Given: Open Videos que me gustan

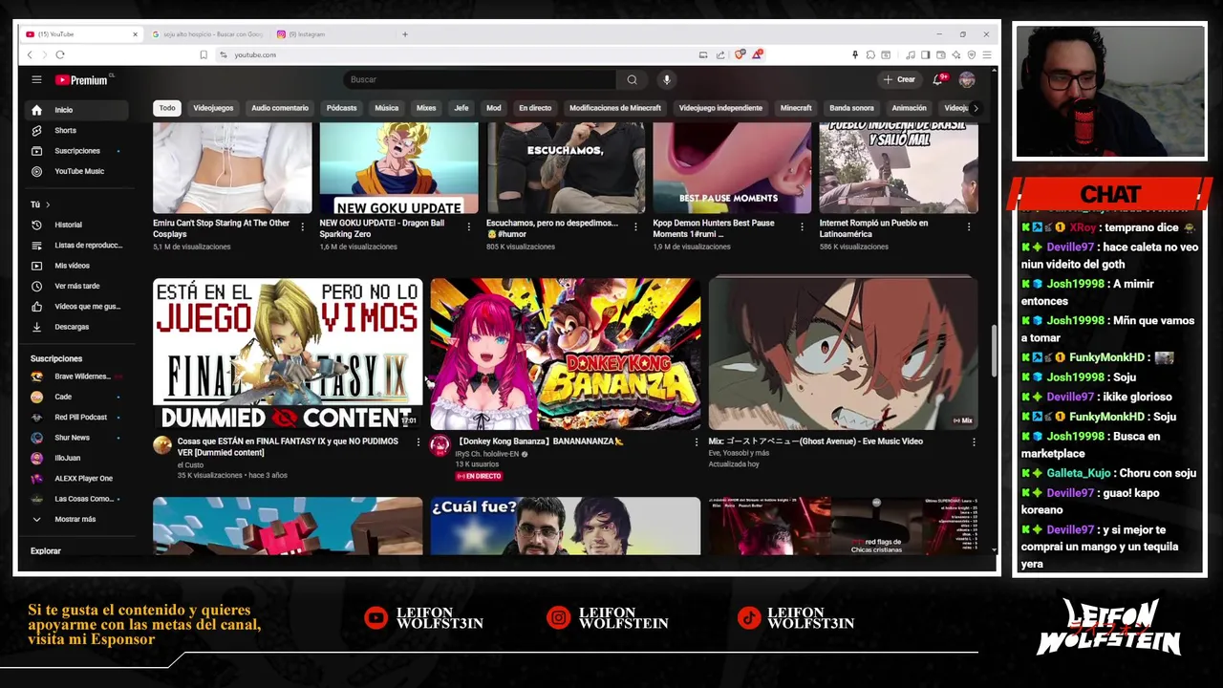Looking at the screenshot, I should (x=76, y=307).
